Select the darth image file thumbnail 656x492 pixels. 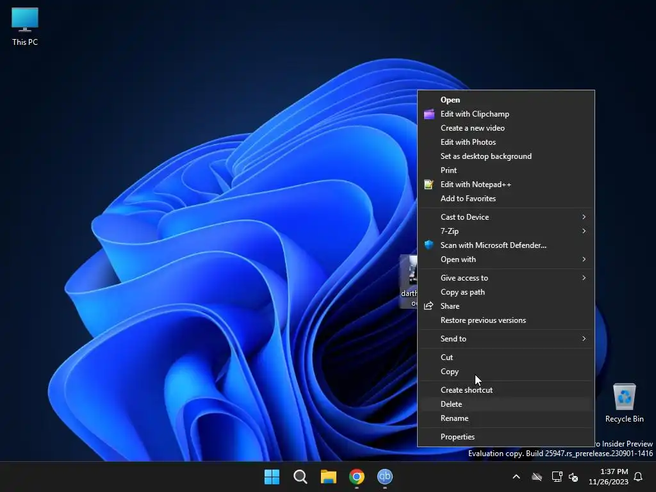tap(409, 282)
